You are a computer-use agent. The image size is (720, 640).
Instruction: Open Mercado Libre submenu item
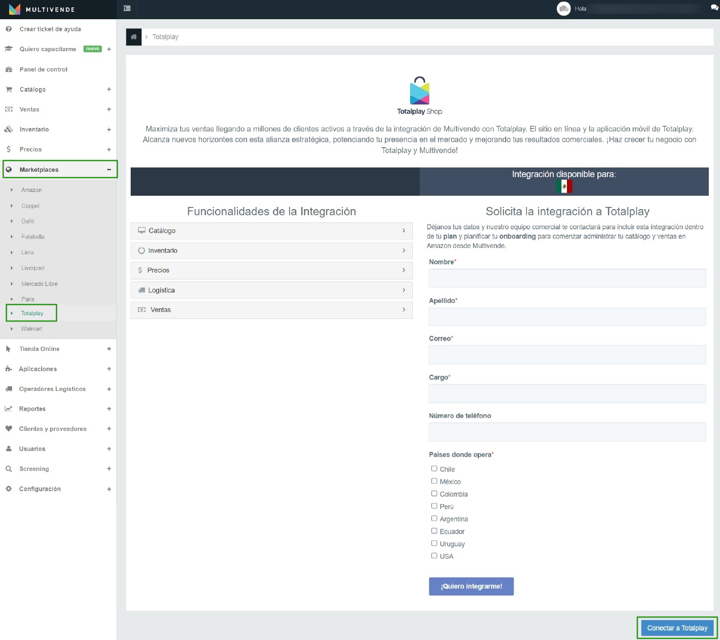tap(39, 284)
